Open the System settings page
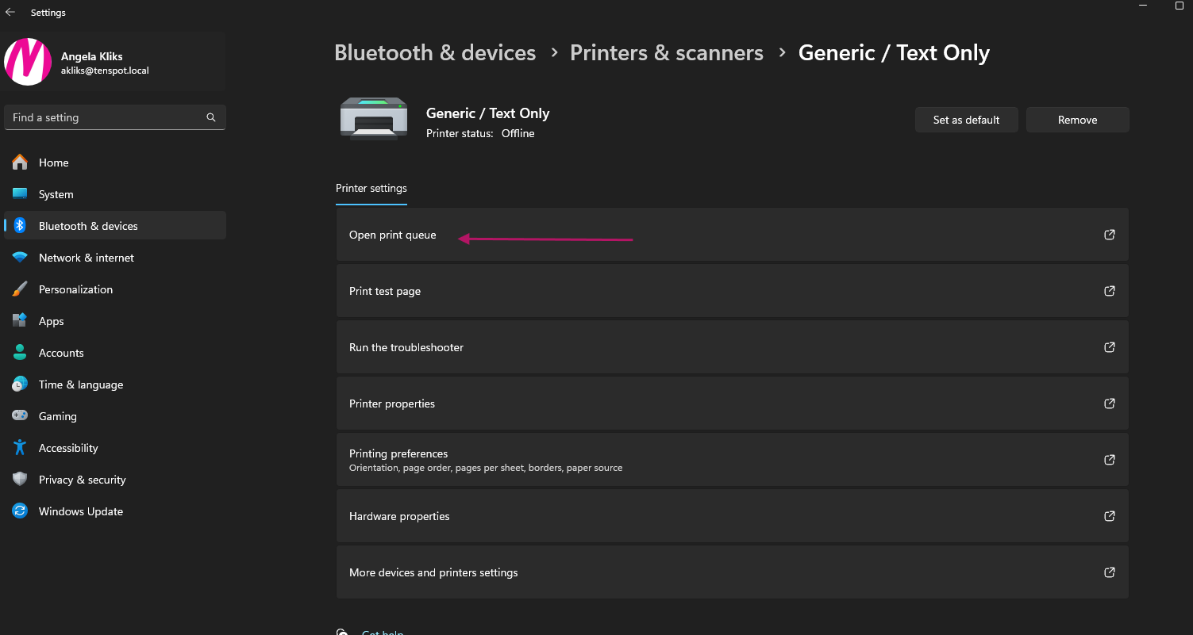 [x=115, y=194]
